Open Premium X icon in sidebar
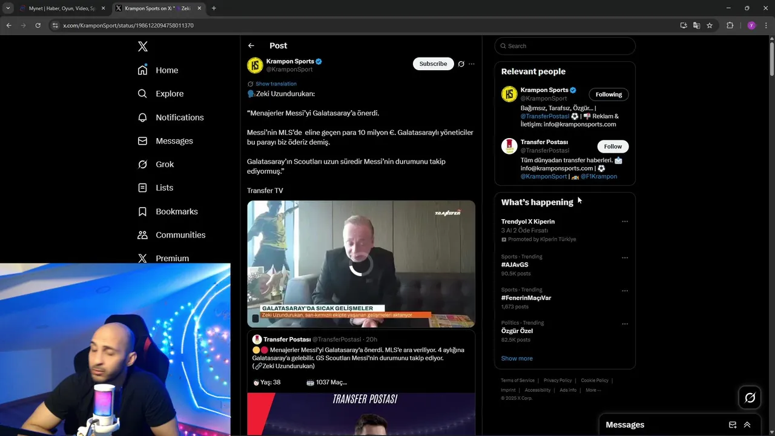The height and width of the screenshot is (436, 775). click(143, 258)
